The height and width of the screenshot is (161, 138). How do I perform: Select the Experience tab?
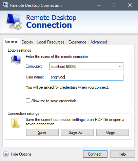click(x=77, y=42)
